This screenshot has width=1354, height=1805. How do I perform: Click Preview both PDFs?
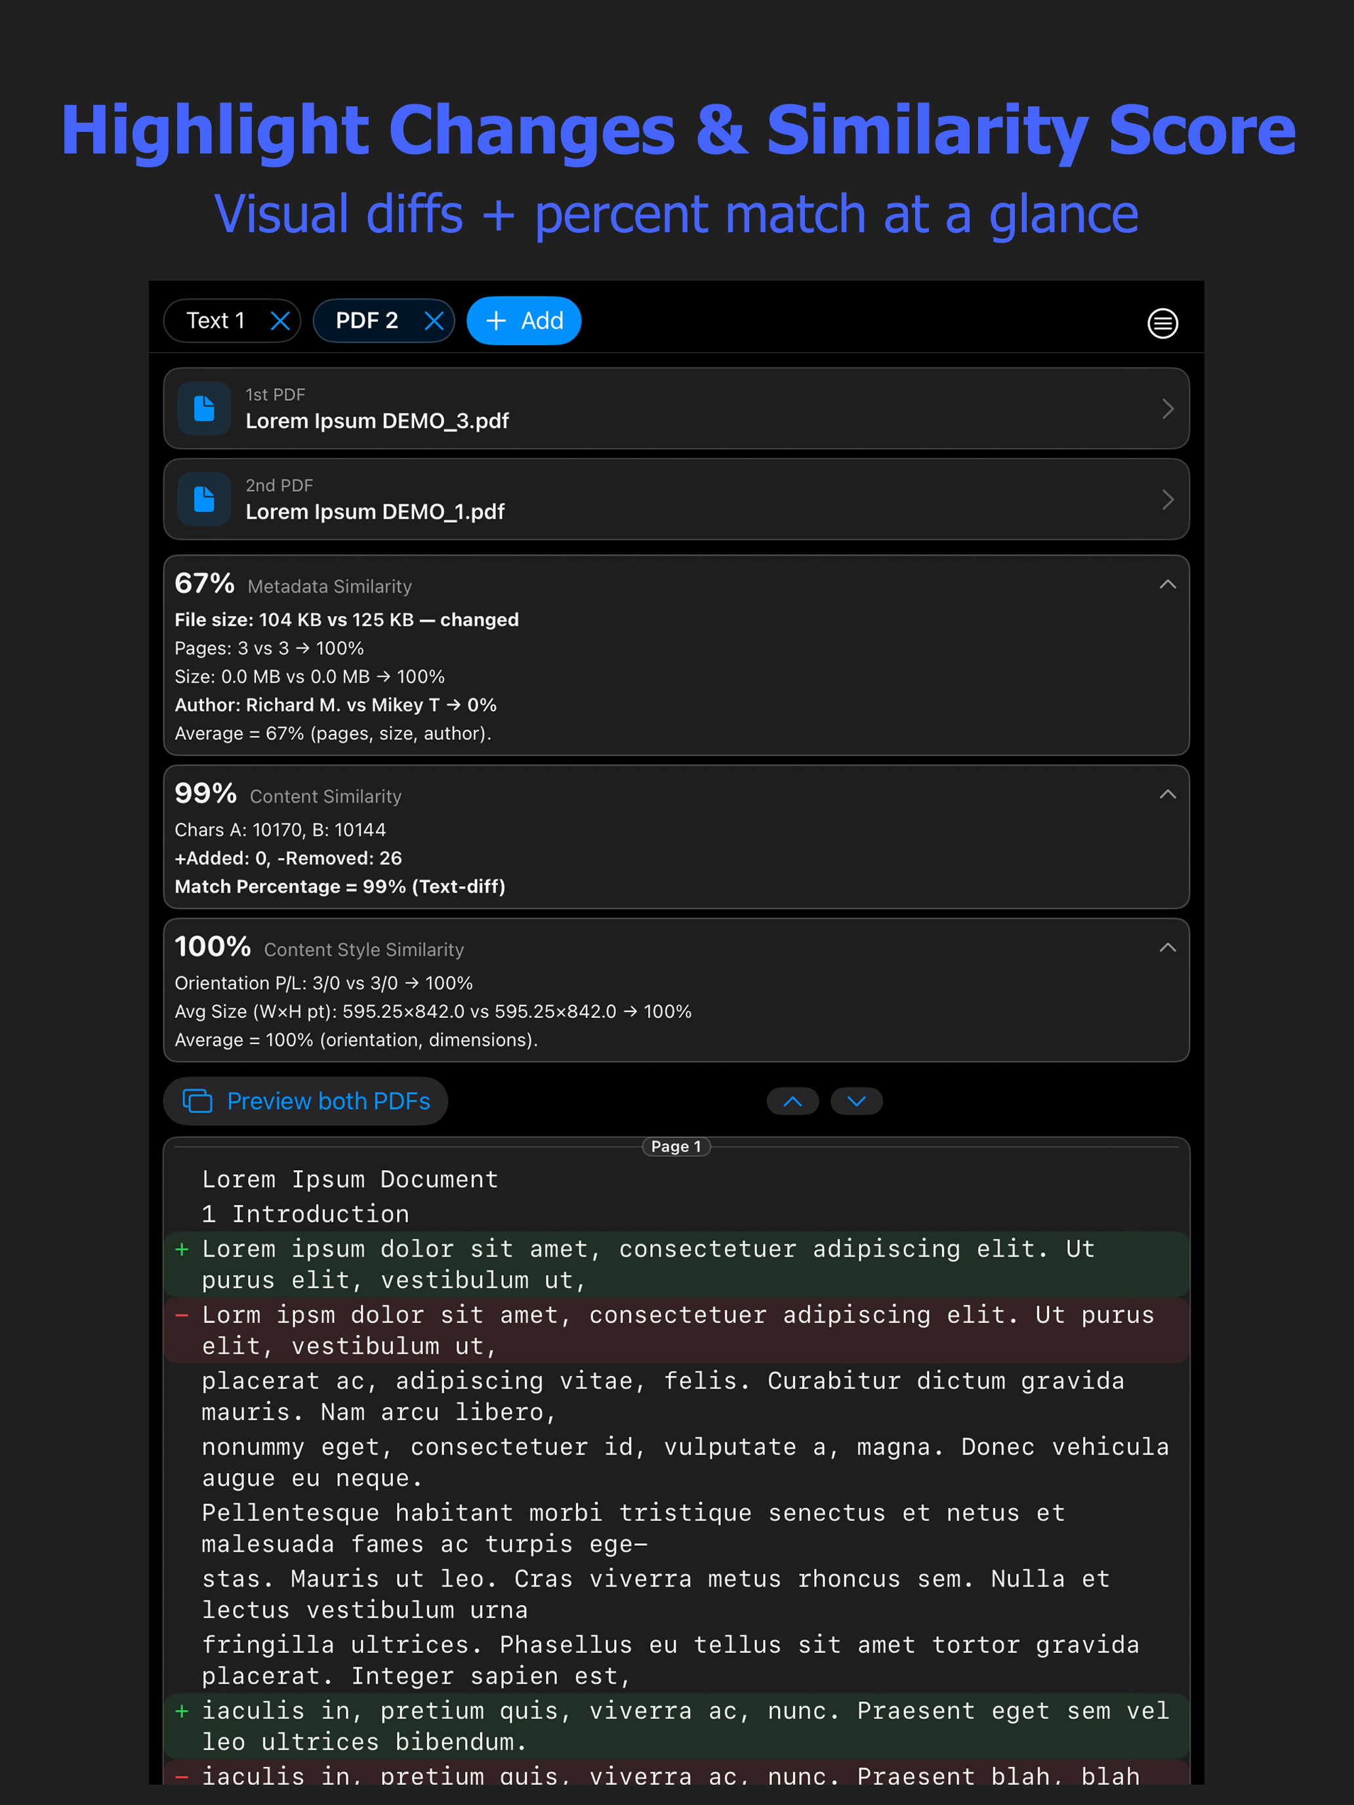coord(306,1101)
